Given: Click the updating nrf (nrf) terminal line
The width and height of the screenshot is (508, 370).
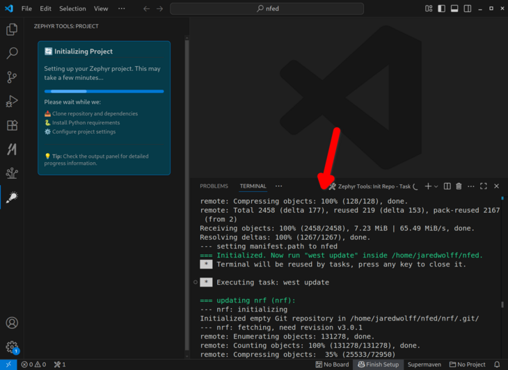Looking at the screenshot, I should click(x=248, y=300).
